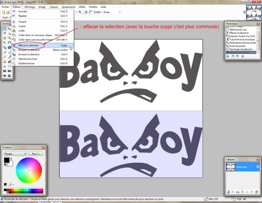Select the Rectangle Select tool in Outils

click(x=5, y=28)
